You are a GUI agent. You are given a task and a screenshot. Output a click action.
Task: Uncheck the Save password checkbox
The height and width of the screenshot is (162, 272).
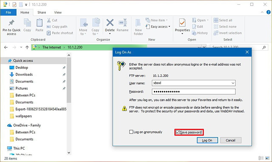point(178,132)
